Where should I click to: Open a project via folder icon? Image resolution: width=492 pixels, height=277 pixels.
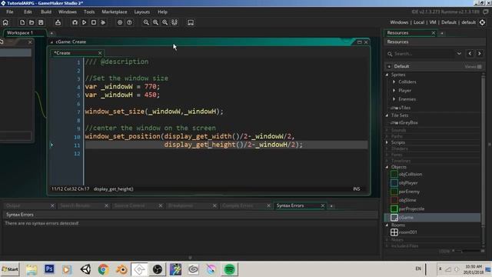coord(32,22)
